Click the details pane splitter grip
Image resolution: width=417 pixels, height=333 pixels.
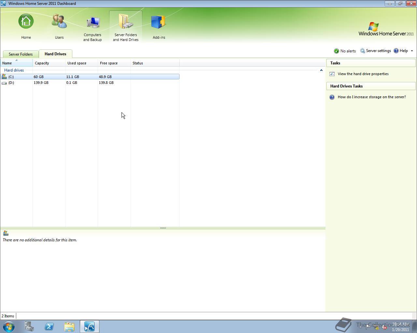(x=163, y=228)
